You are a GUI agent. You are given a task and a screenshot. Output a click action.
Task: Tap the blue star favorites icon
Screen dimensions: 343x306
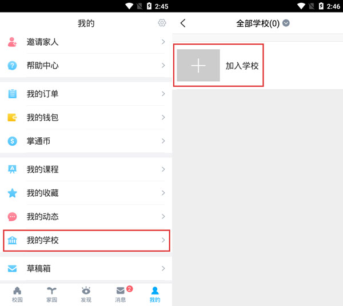point(12,193)
